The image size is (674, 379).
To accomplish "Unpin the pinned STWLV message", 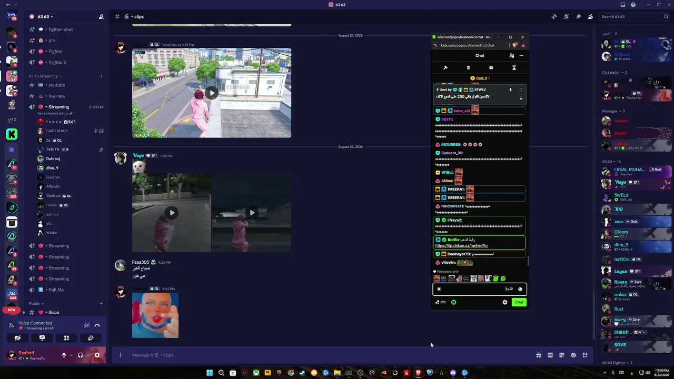I will (510, 90).
